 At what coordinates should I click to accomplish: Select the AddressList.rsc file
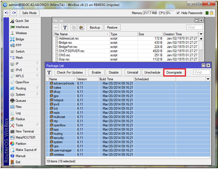point(126,38)
